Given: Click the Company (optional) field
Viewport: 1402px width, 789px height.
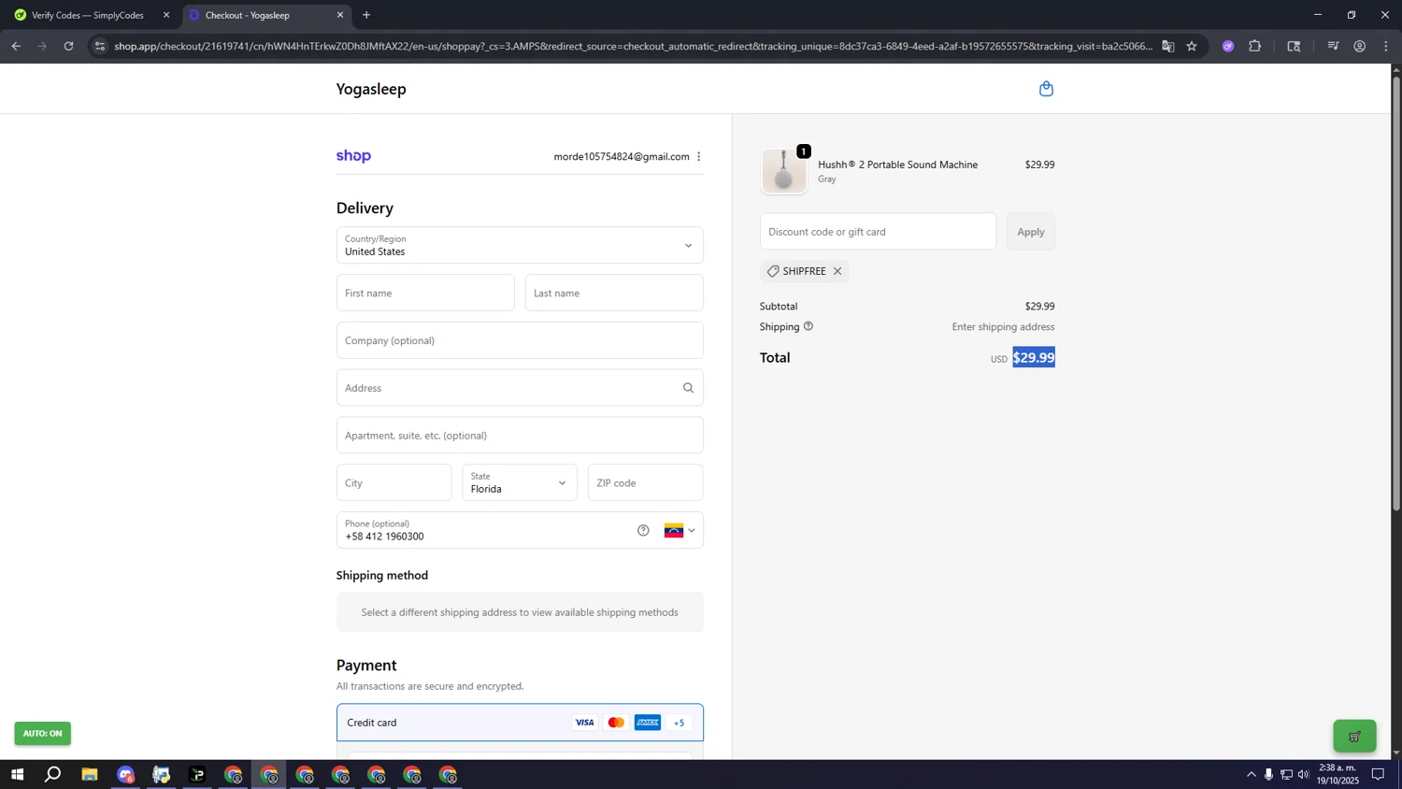Looking at the screenshot, I should 520,340.
